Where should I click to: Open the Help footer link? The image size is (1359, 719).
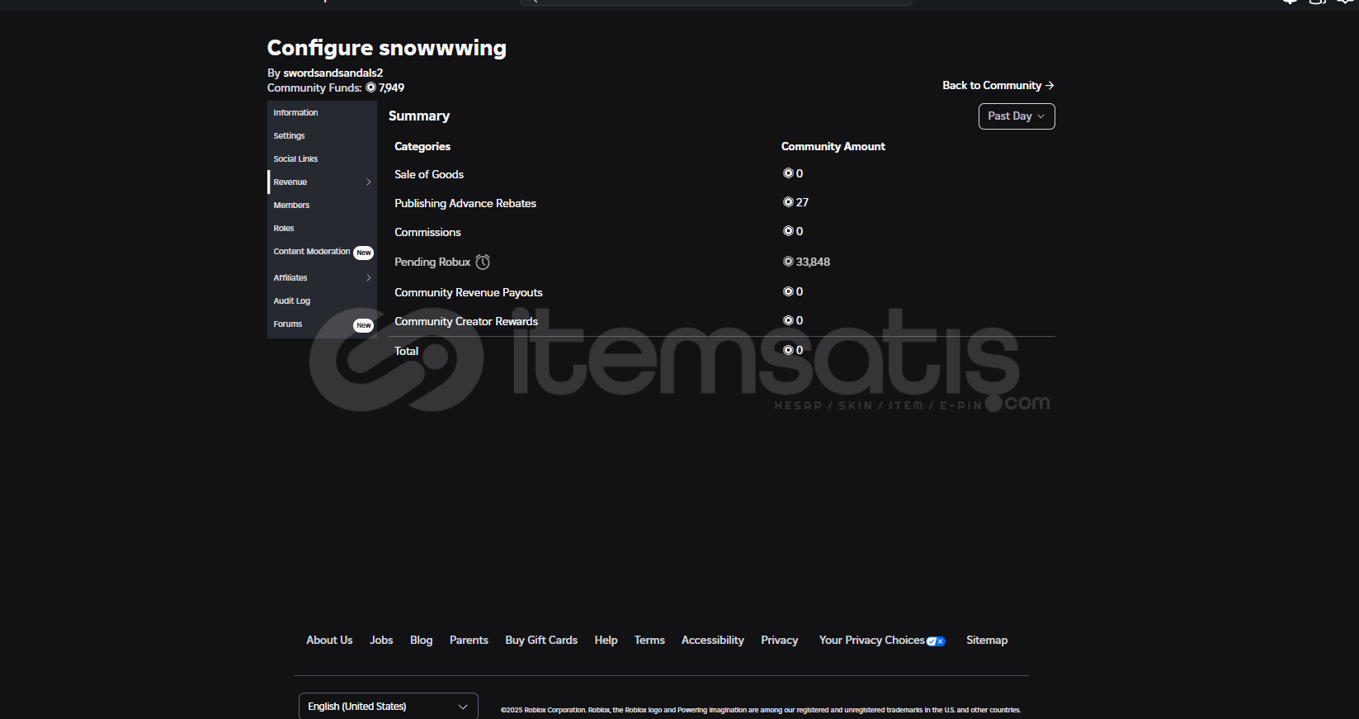coord(606,640)
